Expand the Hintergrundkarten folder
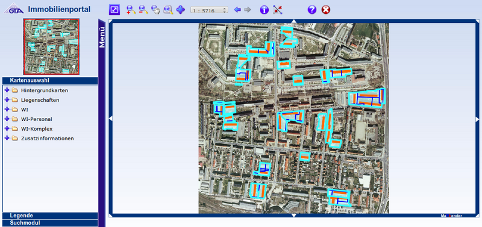 point(7,90)
